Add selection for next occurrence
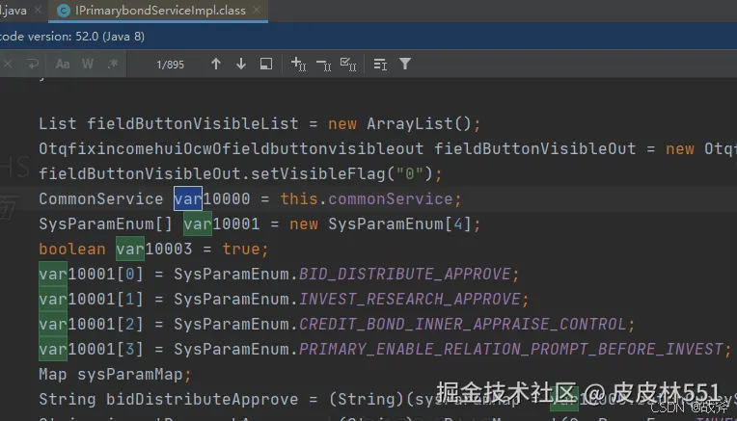737x421 pixels. tap(298, 65)
